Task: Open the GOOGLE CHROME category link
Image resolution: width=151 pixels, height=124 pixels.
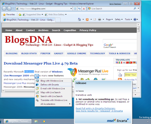Action: (77, 54)
